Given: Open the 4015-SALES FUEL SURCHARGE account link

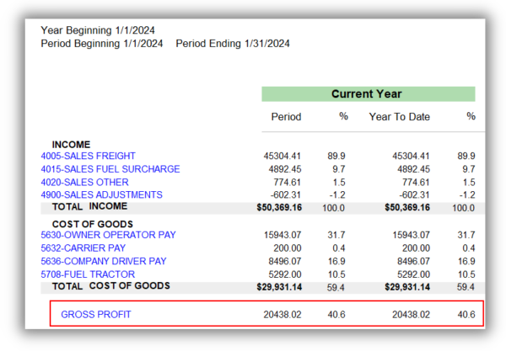Looking at the screenshot, I should [110, 169].
